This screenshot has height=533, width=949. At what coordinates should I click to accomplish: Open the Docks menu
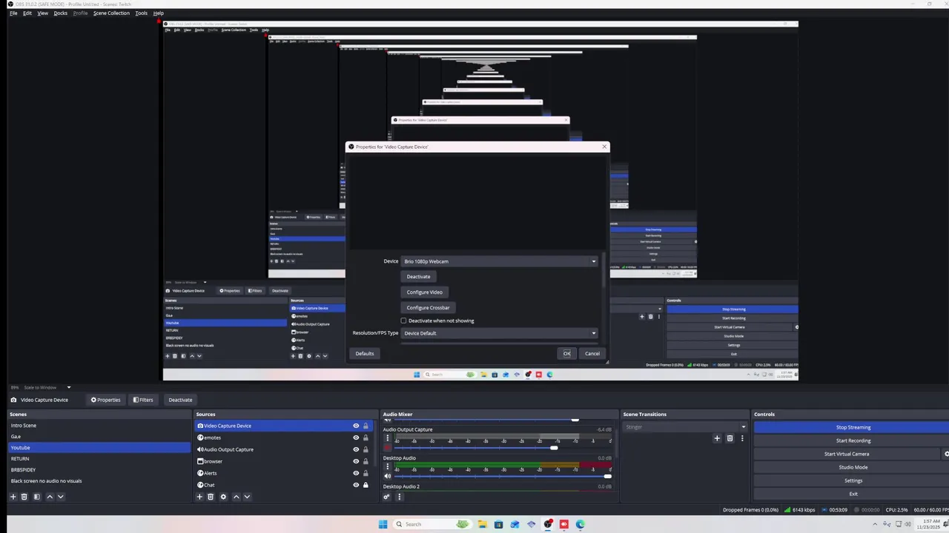61,13
